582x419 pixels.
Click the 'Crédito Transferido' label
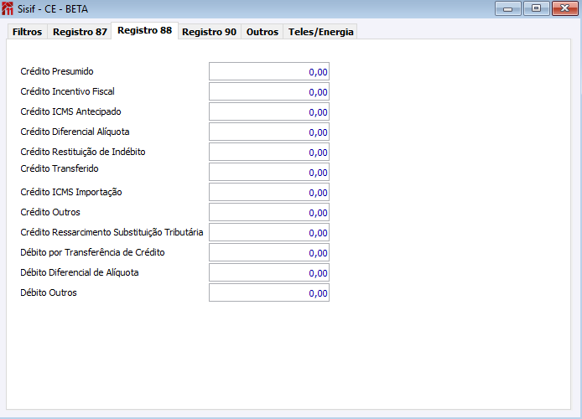click(60, 168)
